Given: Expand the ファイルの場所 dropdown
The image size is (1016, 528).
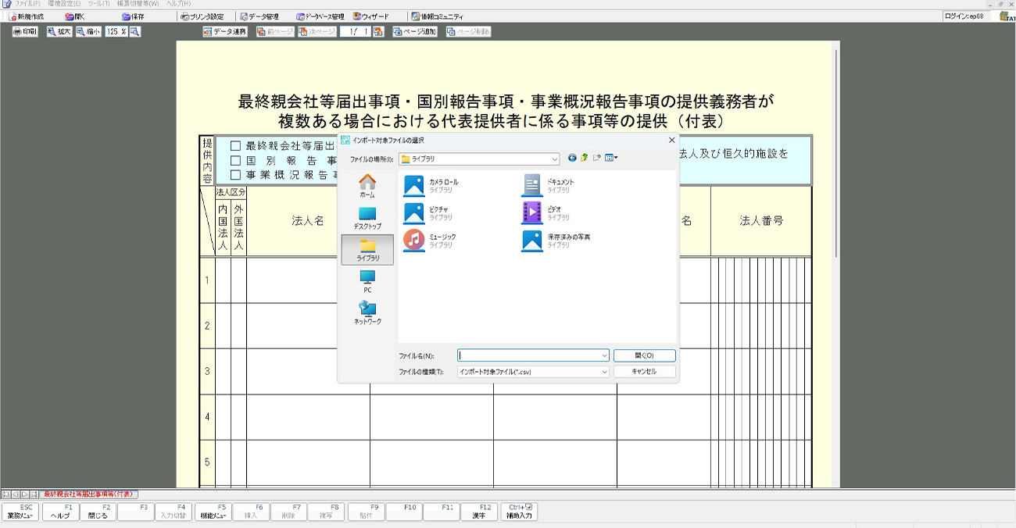Looking at the screenshot, I should click(x=555, y=159).
